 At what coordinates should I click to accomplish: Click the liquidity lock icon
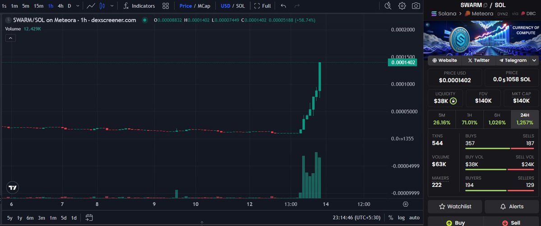tap(453, 101)
